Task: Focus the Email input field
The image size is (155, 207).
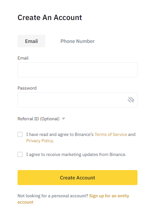Action: coord(77,70)
